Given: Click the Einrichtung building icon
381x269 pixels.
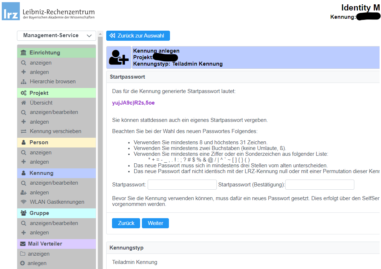Looking at the screenshot, I should 24,53.
